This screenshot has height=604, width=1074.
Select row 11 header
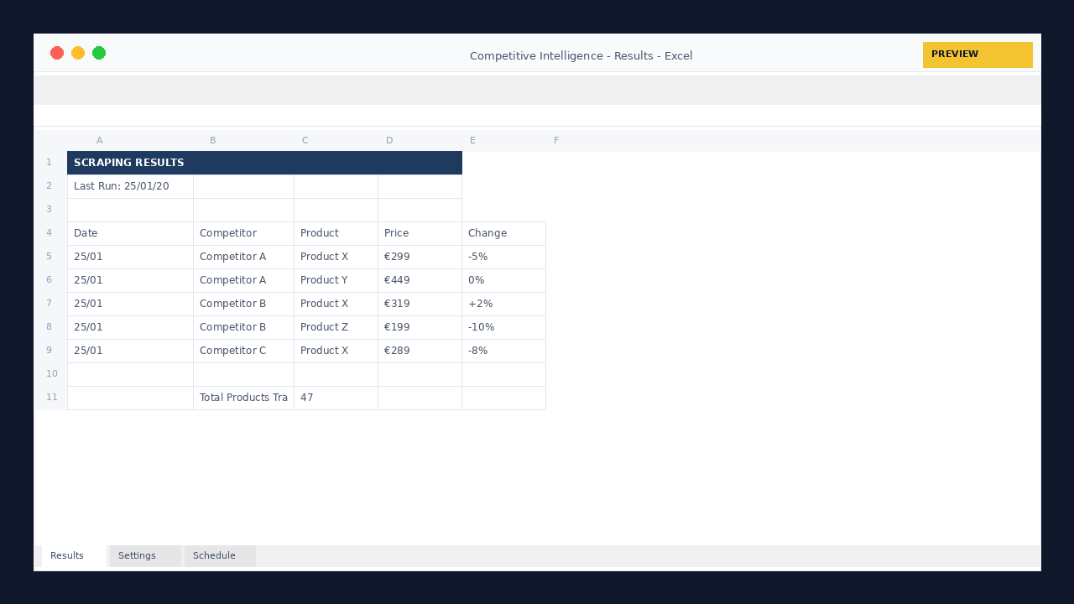tap(50, 398)
